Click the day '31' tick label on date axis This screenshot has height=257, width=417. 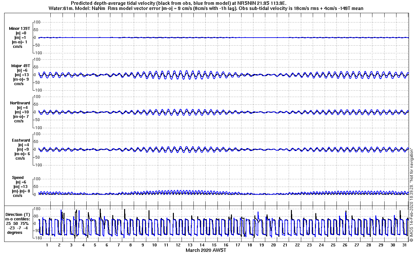[404, 245]
